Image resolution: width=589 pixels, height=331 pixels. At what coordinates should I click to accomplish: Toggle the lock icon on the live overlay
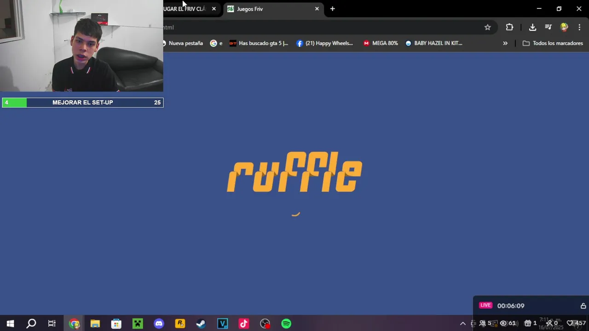(583, 306)
